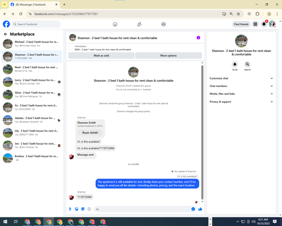Open the notifications bell
This screenshot has height=226, width=282.
(264, 24)
